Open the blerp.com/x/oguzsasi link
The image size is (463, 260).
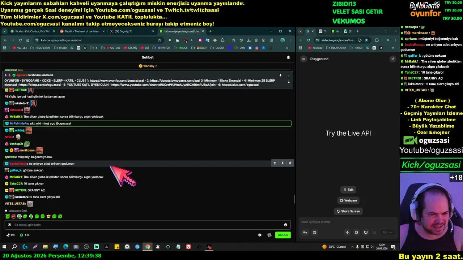[40, 85]
